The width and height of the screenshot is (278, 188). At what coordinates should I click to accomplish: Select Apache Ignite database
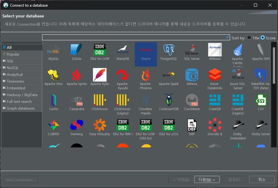(x=77, y=77)
